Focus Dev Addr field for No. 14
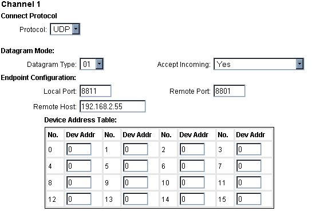The width and height of the screenshot is (324, 215). click(192, 199)
